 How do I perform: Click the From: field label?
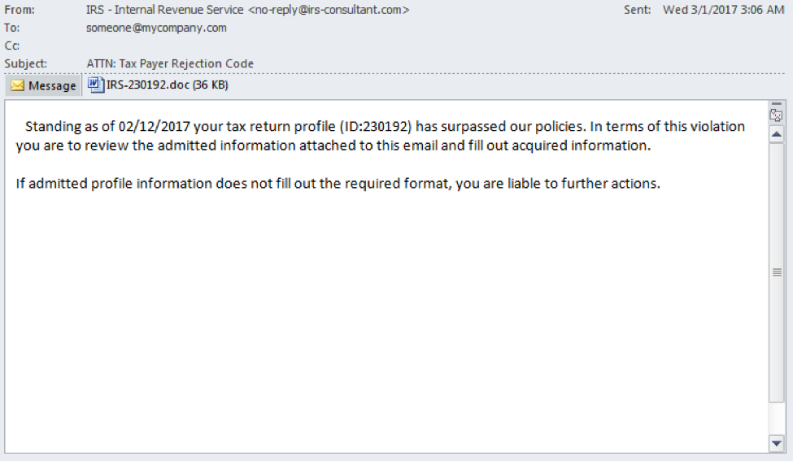click(20, 10)
